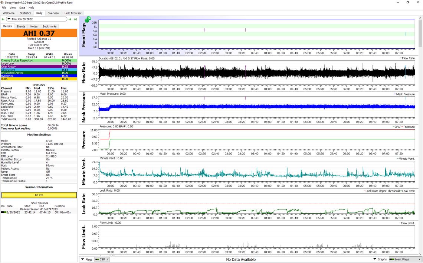Switch to the Overview tab
423x263 pixels.
pyautogui.click(x=53, y=13)
